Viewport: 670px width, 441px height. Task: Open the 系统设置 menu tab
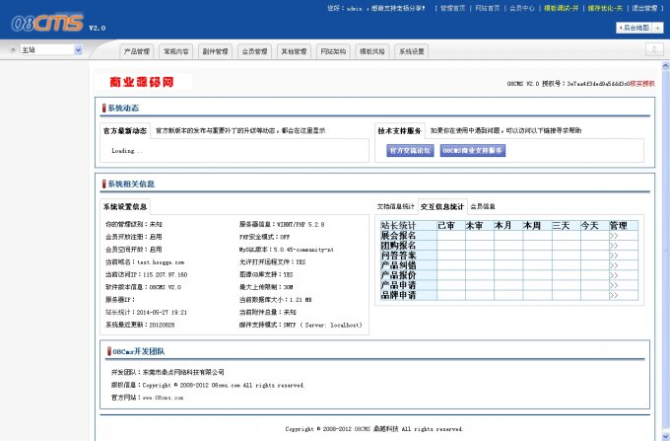pos(412,51)
